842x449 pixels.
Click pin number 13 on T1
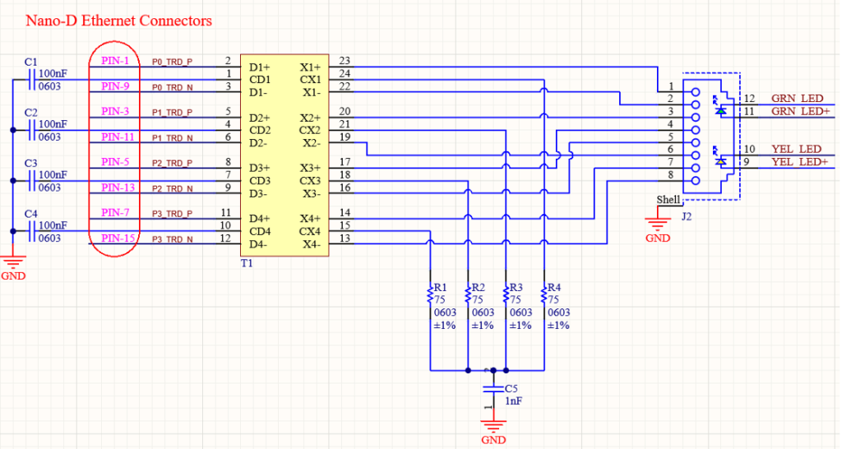pyautogui.click(x=345, y=238)
